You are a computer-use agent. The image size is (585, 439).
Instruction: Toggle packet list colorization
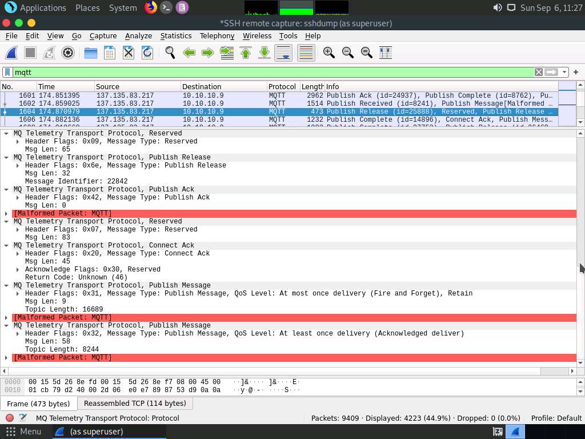click(x=305, y=53)
